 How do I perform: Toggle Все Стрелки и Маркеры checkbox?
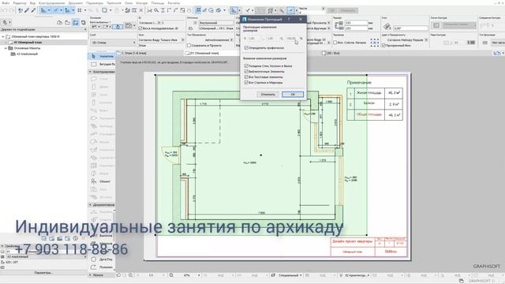click(246, 82)
